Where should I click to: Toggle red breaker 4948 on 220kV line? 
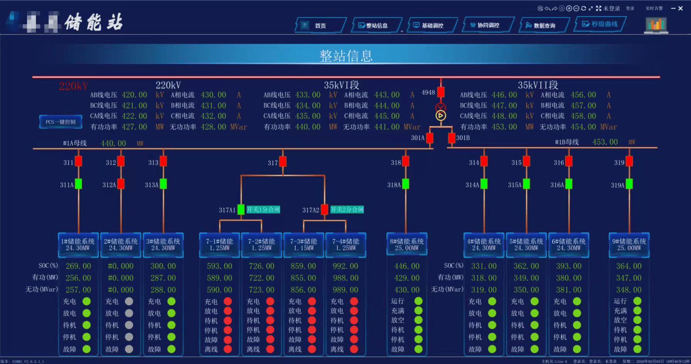point(441,92)
